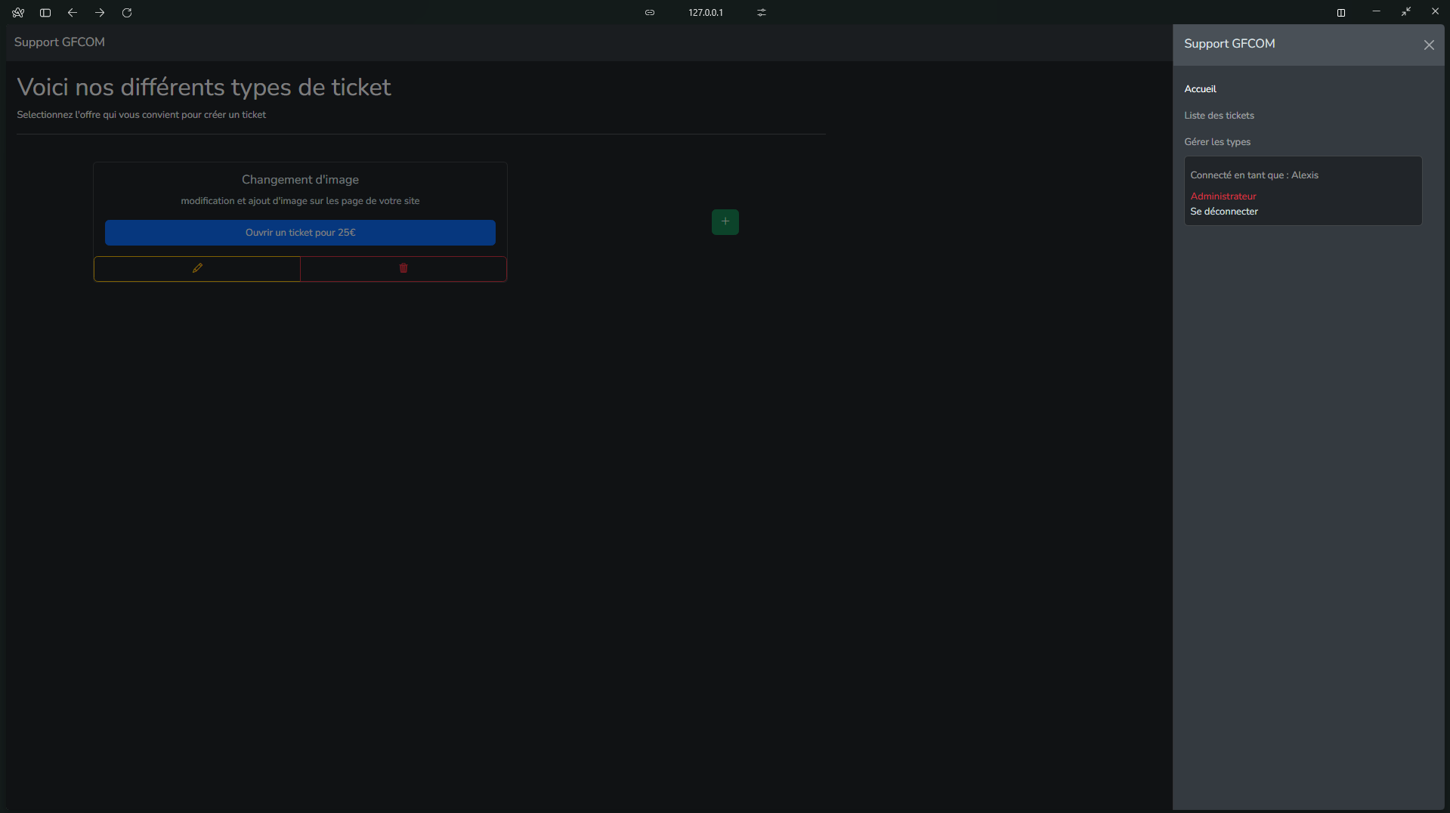Toggle split view icon in title bar
Viewport: 1450px width, 813px height.
(x=1340, y=13)
